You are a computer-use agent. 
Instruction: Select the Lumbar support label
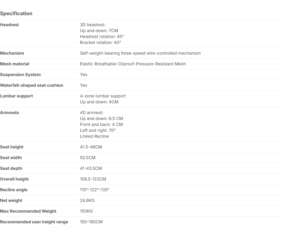coord(16,96)
